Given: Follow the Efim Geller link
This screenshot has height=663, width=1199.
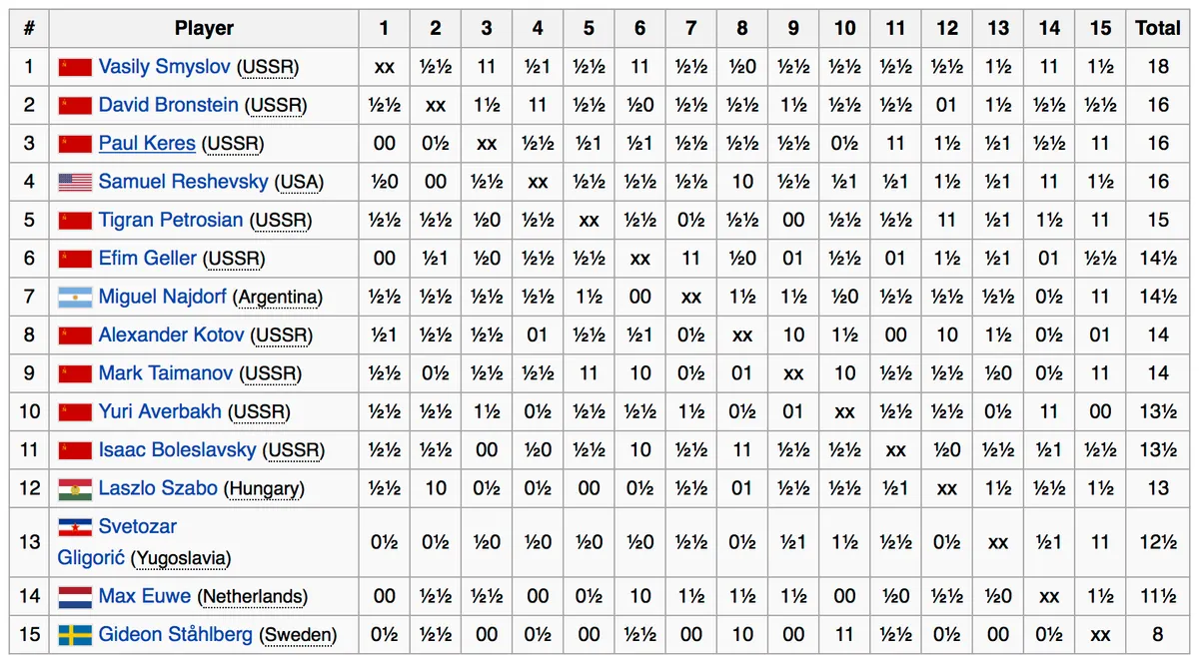Looking at the screenshot, I should [148, 258].
